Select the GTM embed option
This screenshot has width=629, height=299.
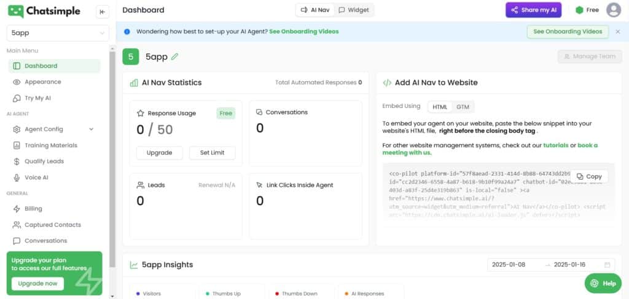(x=463, y=107)
